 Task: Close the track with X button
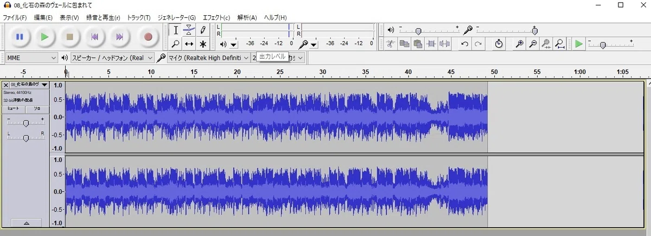click(6, 85)
